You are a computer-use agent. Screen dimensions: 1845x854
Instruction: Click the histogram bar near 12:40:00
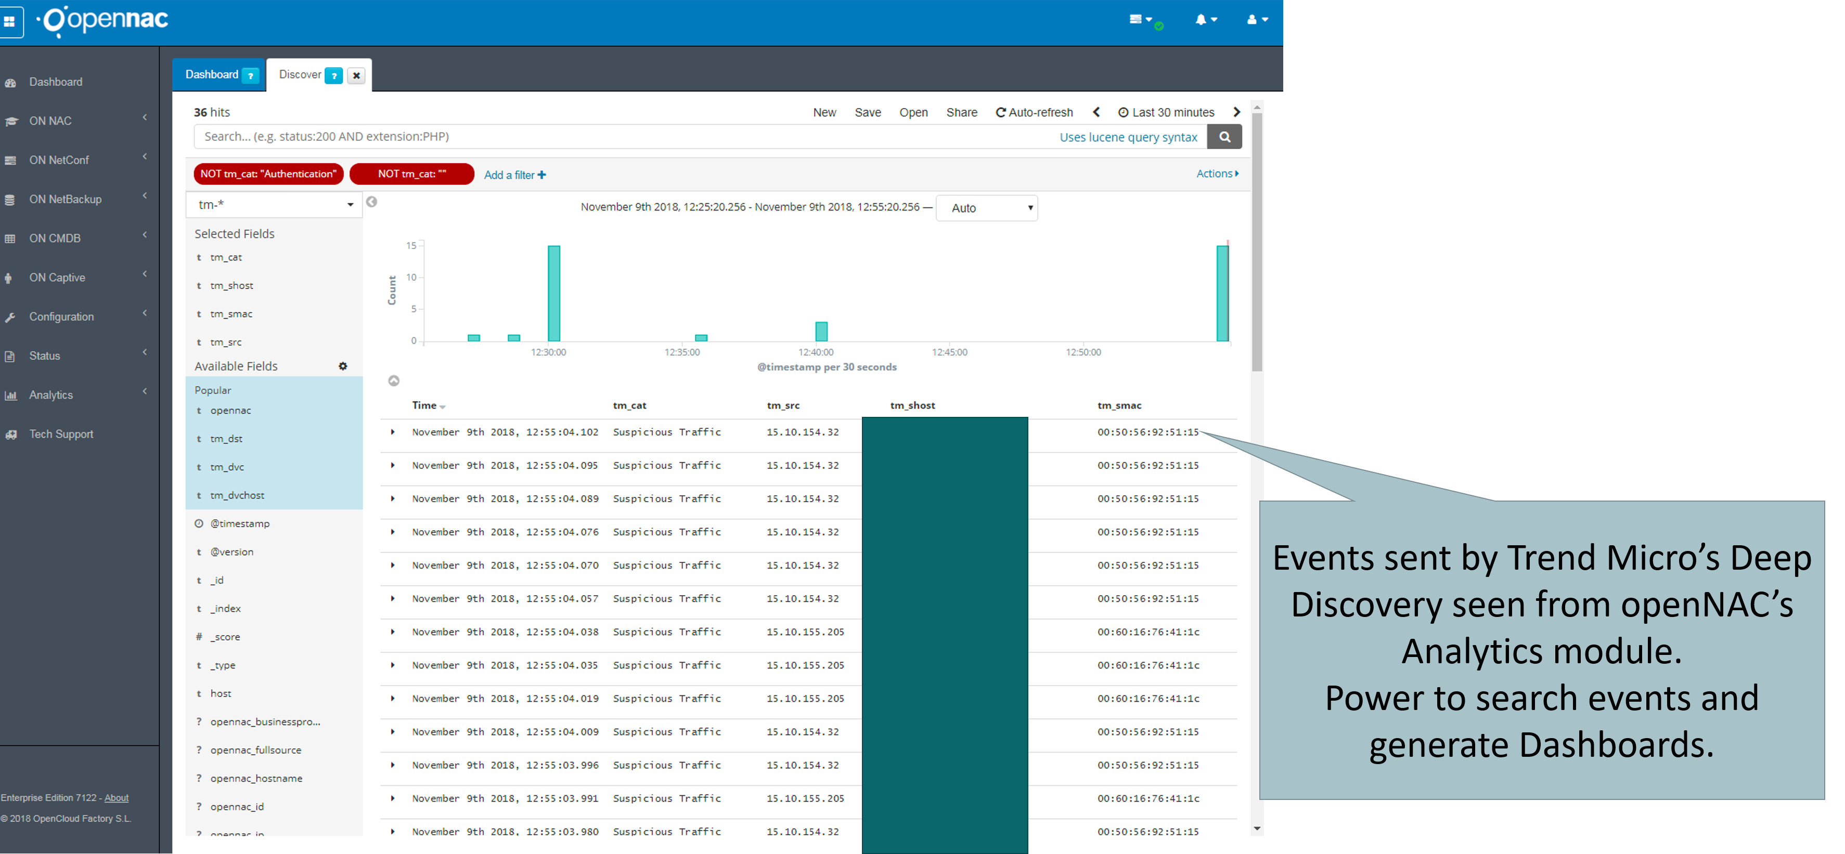coord(821,332)
